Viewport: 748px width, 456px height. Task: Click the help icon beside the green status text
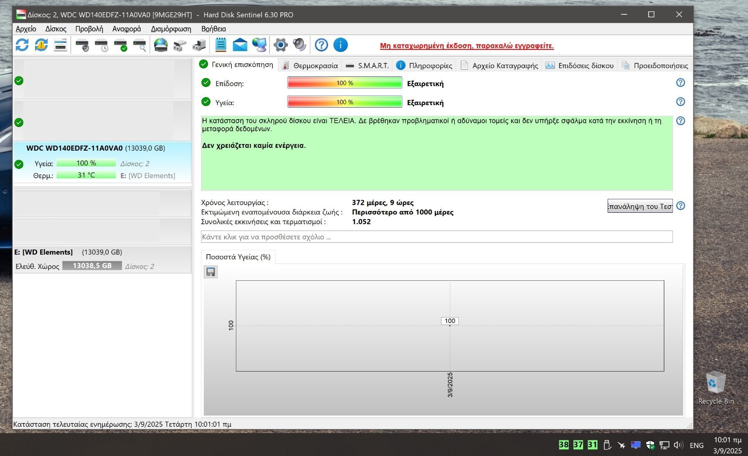coord(680,121)
